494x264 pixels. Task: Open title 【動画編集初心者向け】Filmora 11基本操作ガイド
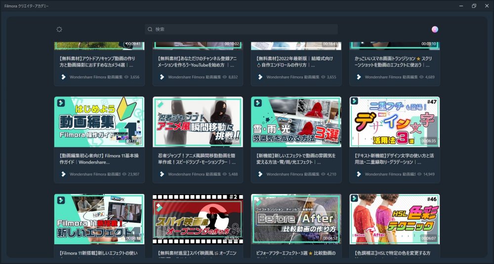[99, 159]
